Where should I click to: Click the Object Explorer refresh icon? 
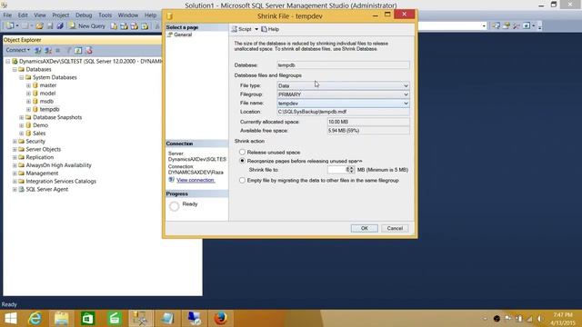tap(78, 51)
